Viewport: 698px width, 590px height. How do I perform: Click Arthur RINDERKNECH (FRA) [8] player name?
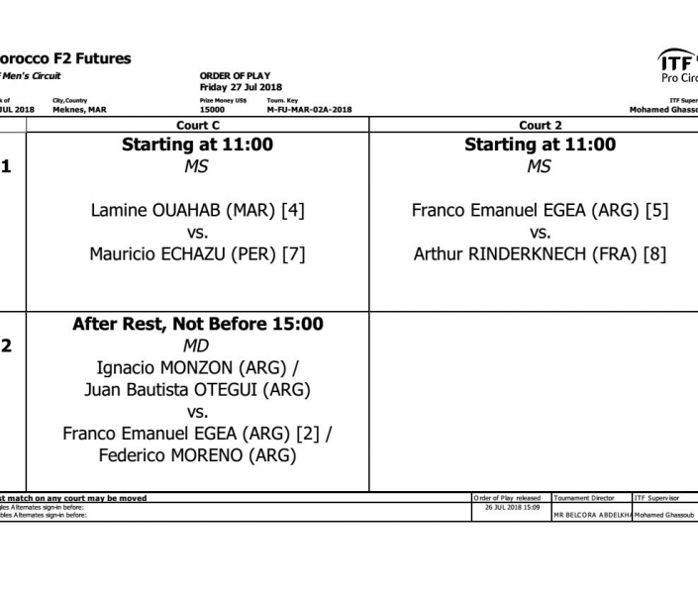coord(540,254)
